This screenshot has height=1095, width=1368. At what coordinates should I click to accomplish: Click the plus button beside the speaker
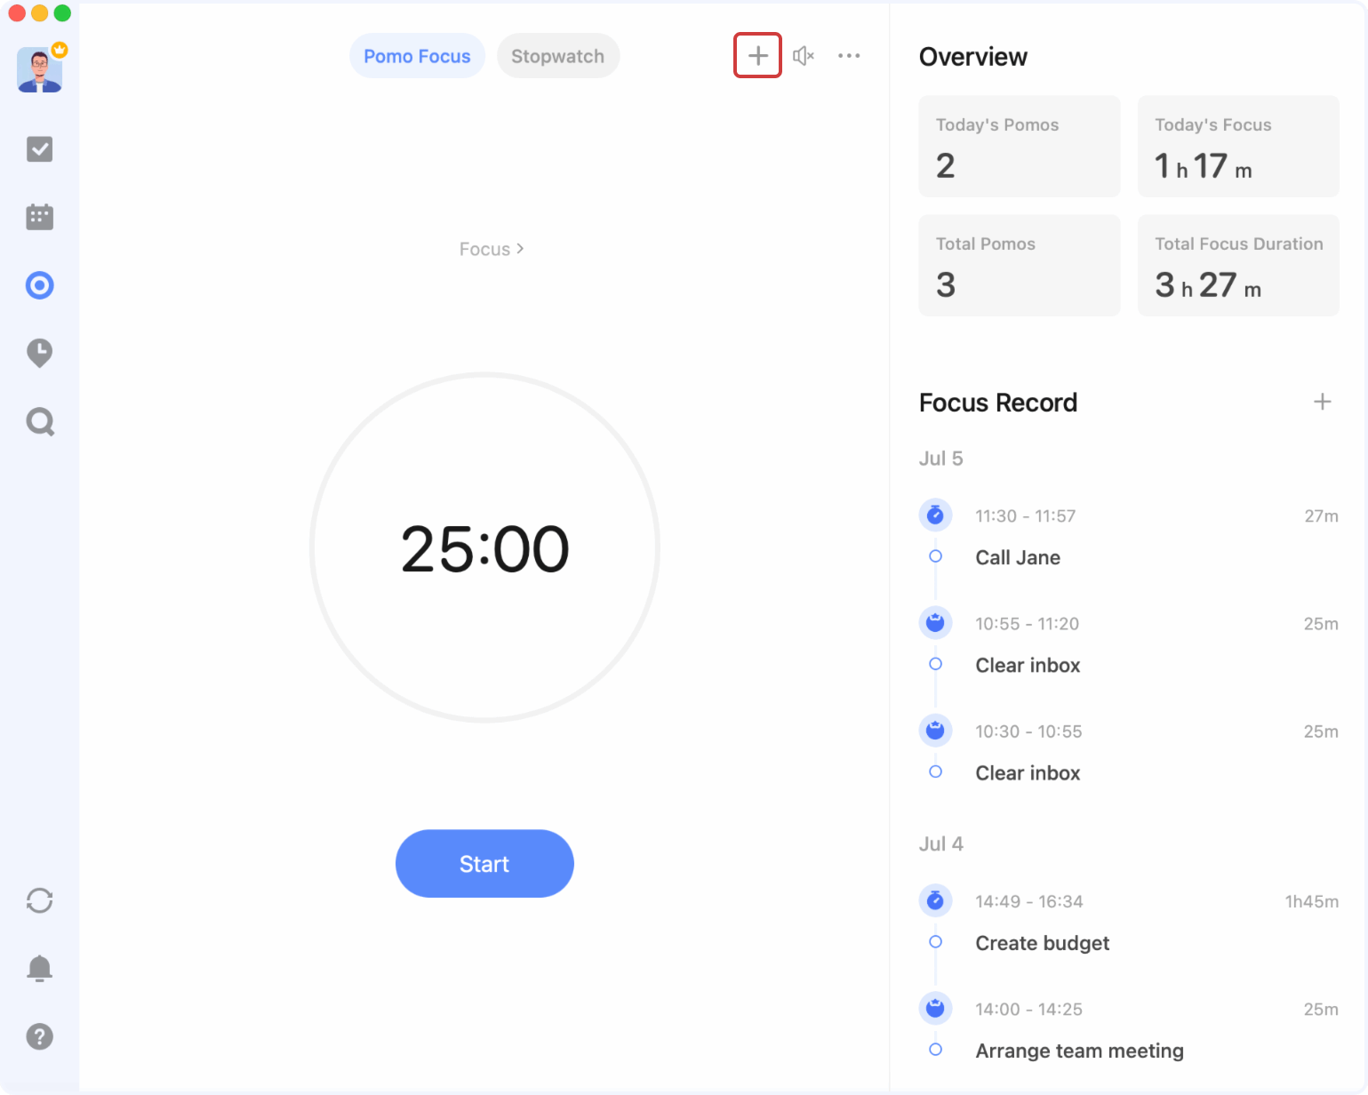click(x=757, y=56)
